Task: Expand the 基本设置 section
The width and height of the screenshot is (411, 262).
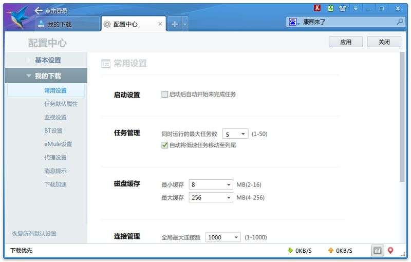Action: click(x=46, y=60)
